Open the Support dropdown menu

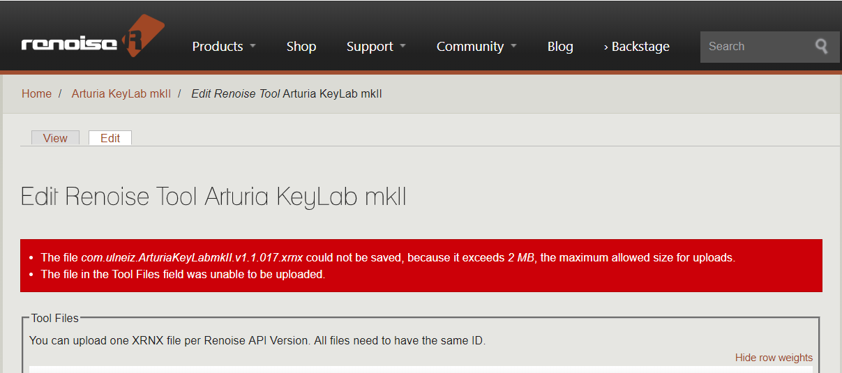tap(376, 47)
